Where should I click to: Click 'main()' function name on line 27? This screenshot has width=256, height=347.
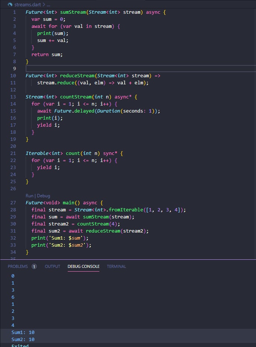click(x=71, y=203)
